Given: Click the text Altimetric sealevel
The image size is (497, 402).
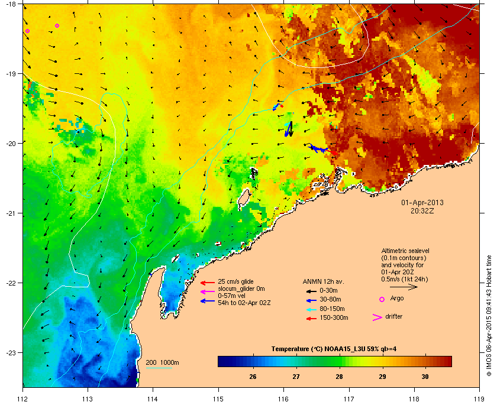Looking at the screenshot, I should click(405, 251).
